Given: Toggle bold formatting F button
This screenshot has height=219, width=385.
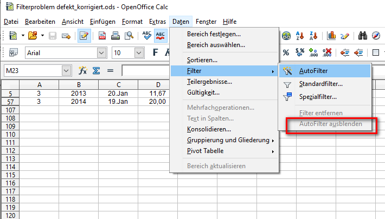Looking at the screenshot, I should [x=156, y=53].
